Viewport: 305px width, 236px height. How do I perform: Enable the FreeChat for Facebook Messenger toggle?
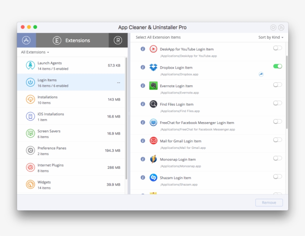click(277, 121)
